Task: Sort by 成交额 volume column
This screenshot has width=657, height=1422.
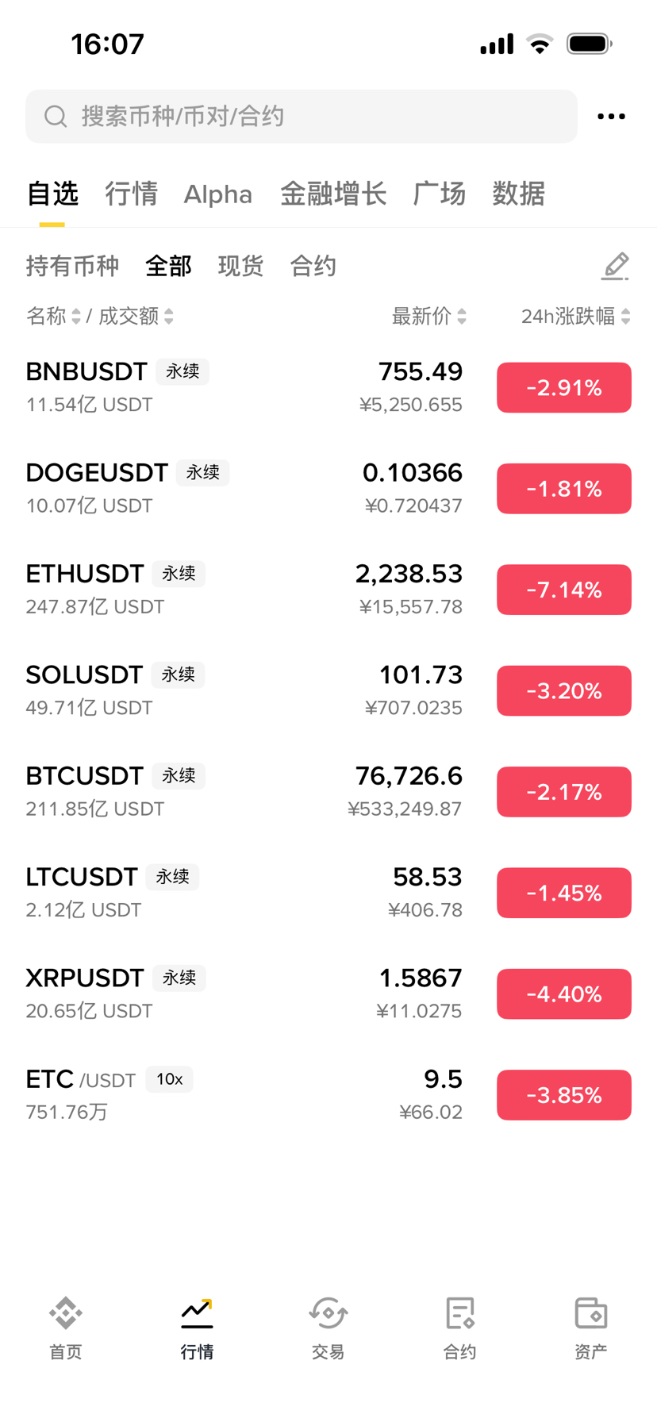Action: coord(136,317)
